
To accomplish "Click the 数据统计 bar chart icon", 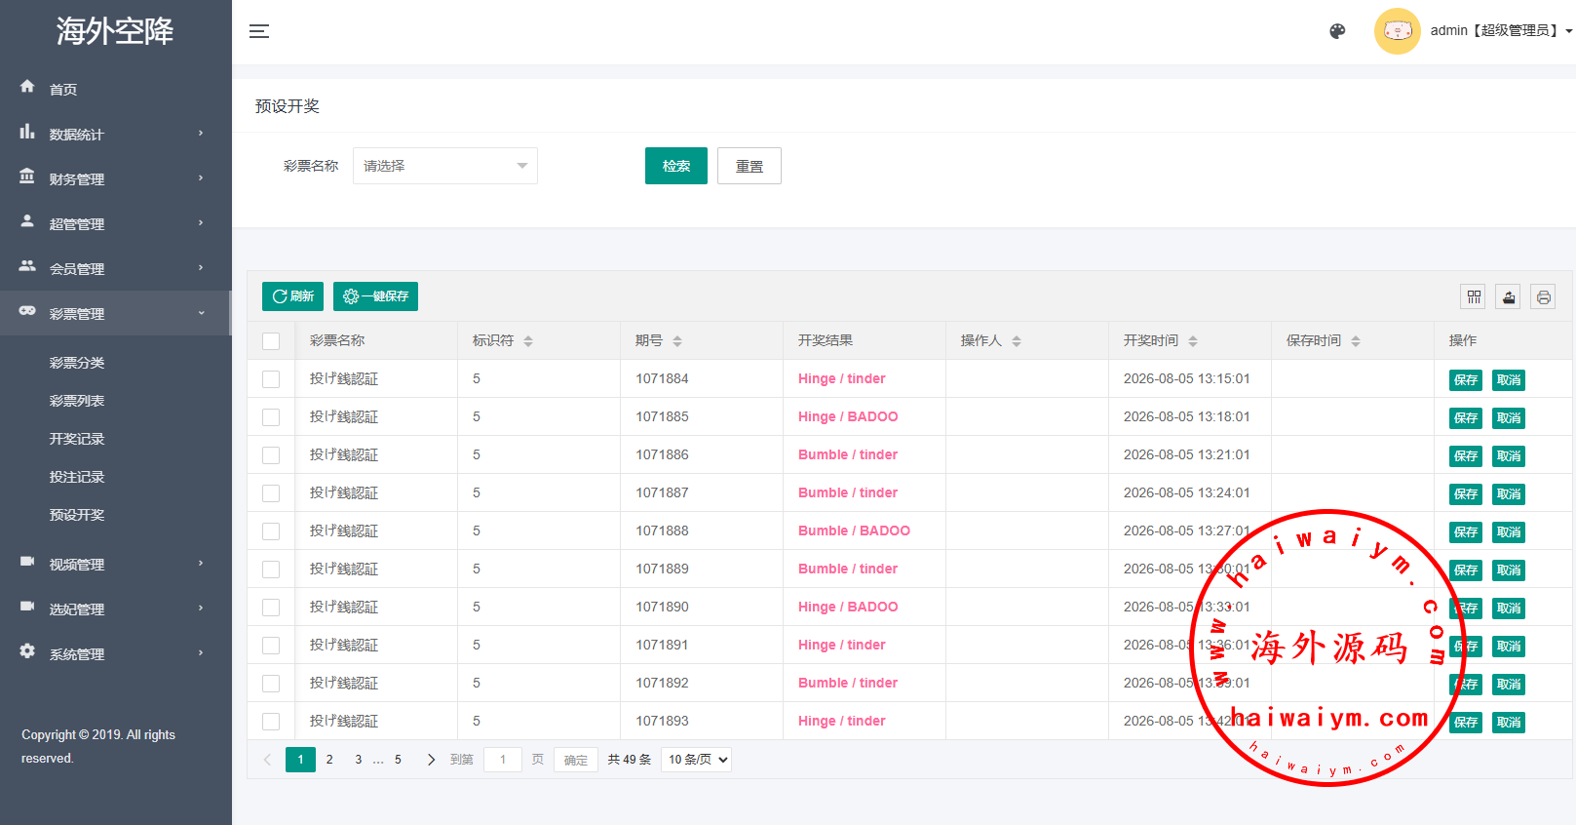I will point(27,132).
